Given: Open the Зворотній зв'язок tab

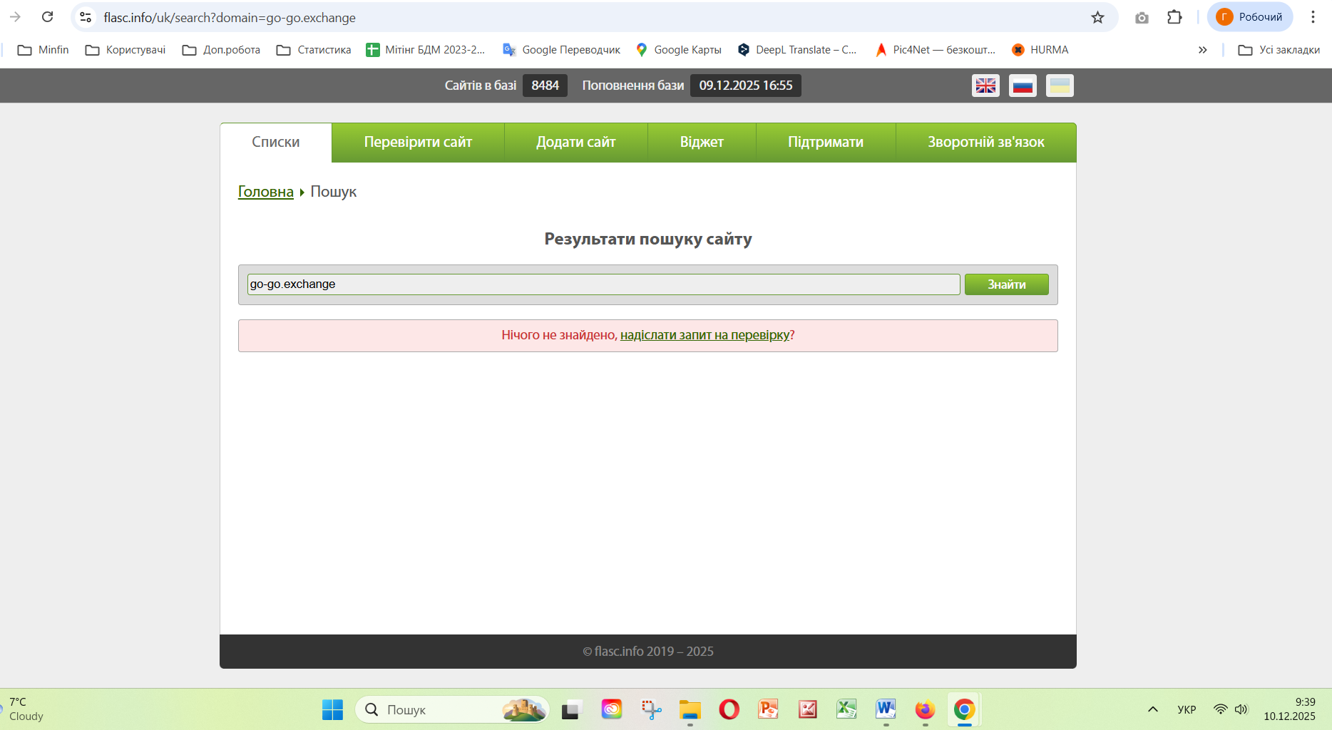Looking at the screenshot, I should point(986,142).
